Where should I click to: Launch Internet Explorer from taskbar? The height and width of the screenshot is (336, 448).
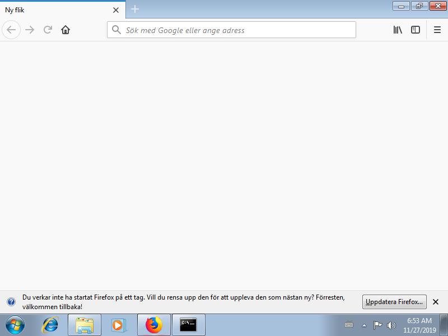[x=50, y=325]
